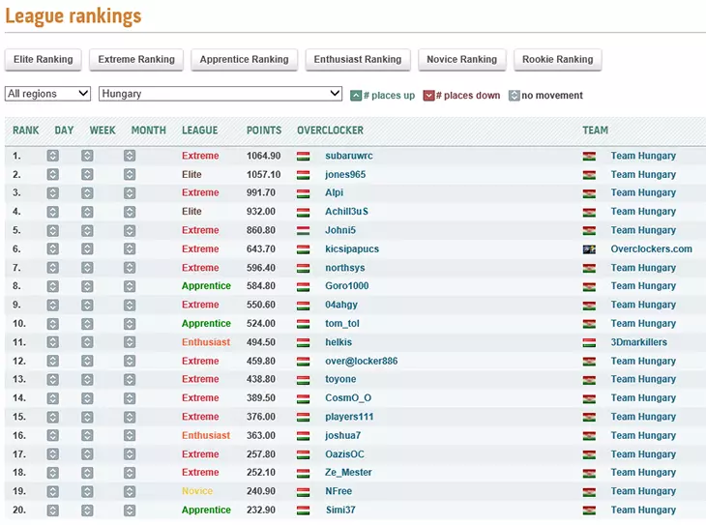Click the LEAGUE column header
Image resolution: width=706 pixels, height=525 pixels.
coord(200,131)
